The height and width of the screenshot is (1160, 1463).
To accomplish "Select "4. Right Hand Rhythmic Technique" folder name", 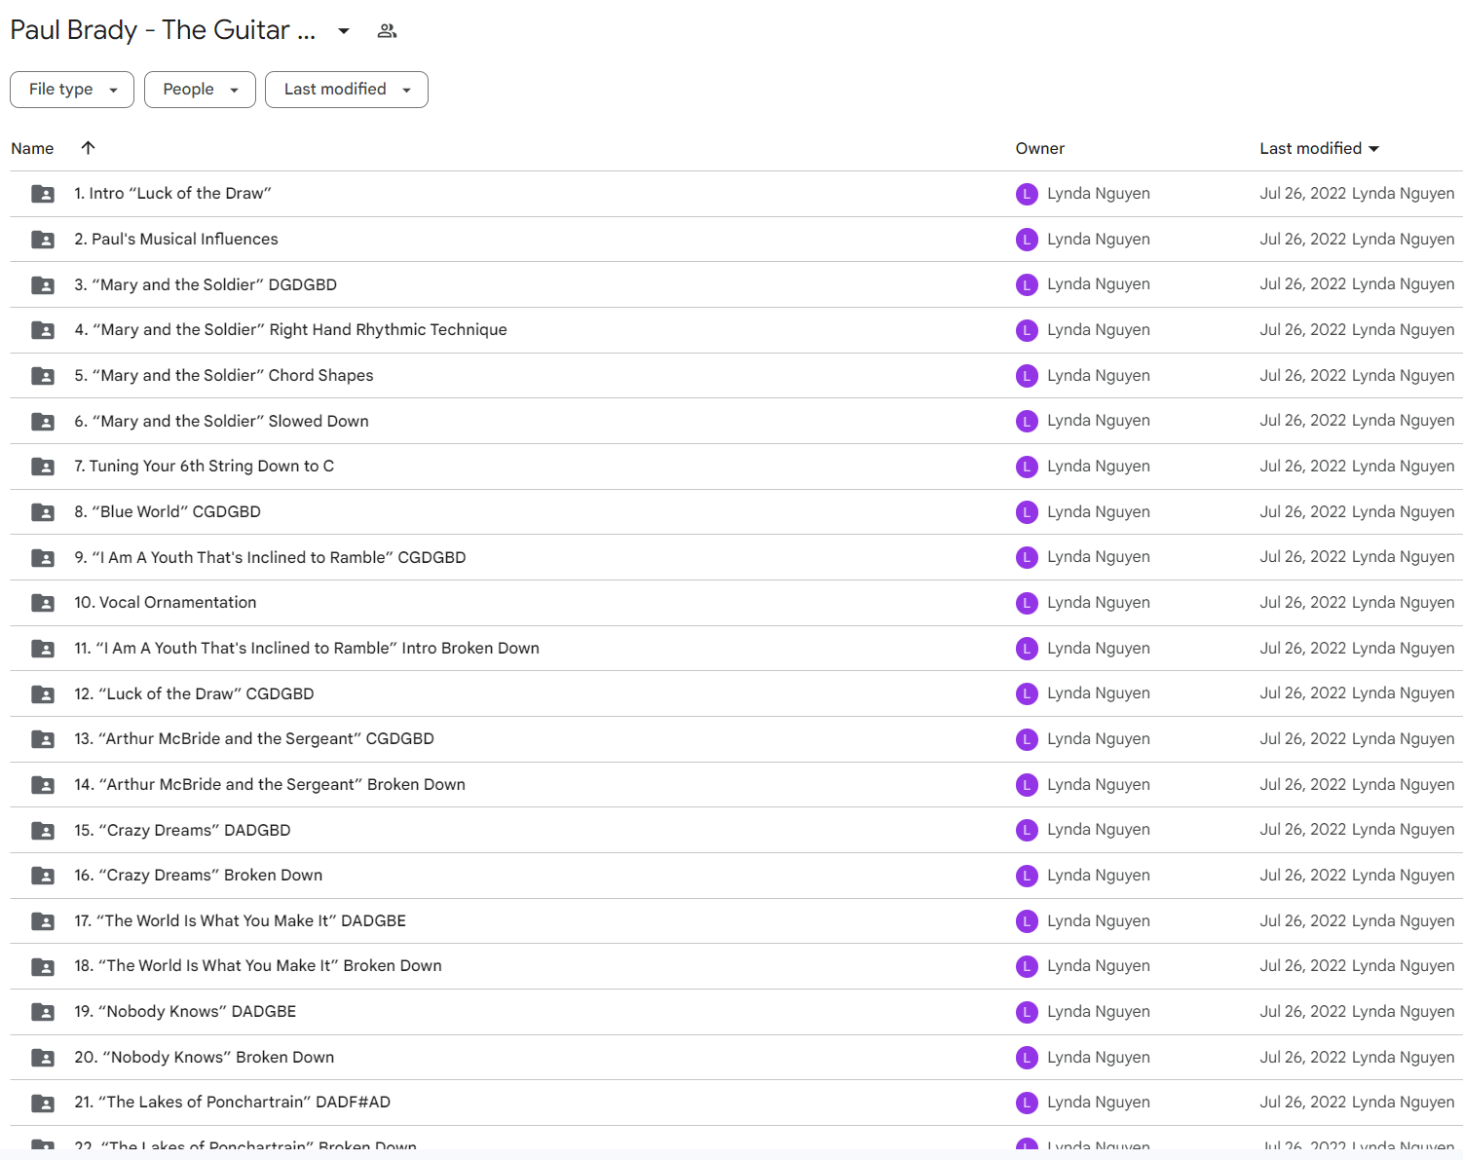I will point(290,330).
